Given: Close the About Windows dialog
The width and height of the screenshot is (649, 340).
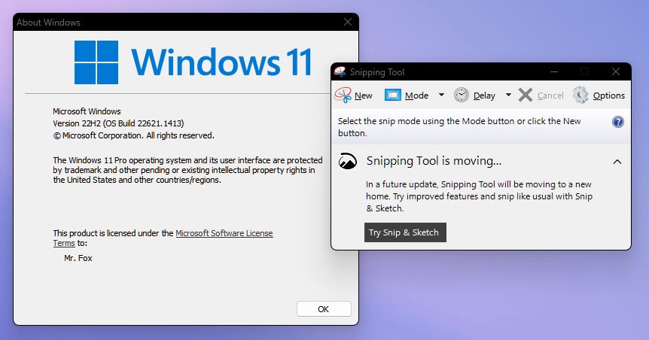Looking at the screenshot, I should (348, 22).
